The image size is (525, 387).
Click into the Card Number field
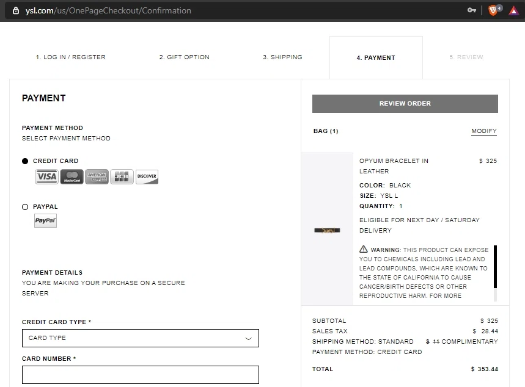point(141,375)
